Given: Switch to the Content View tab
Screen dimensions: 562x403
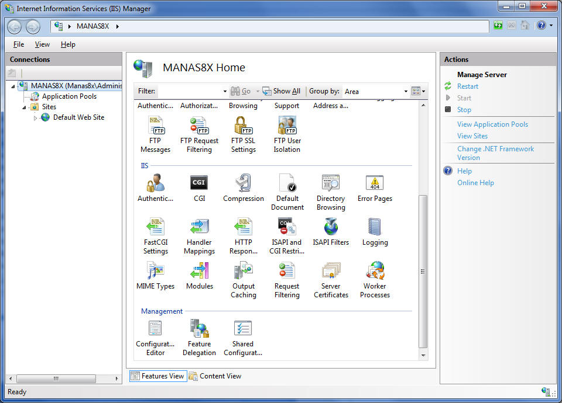Looking at the screenshot, I should click(215, 376).
